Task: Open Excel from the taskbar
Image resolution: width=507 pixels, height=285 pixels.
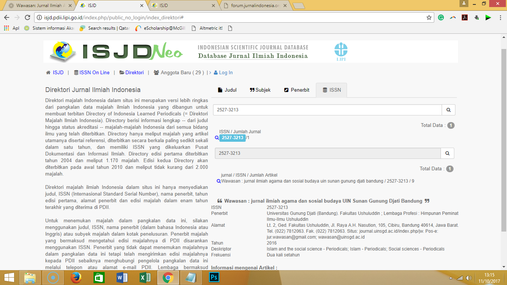Action: point(145,277)
